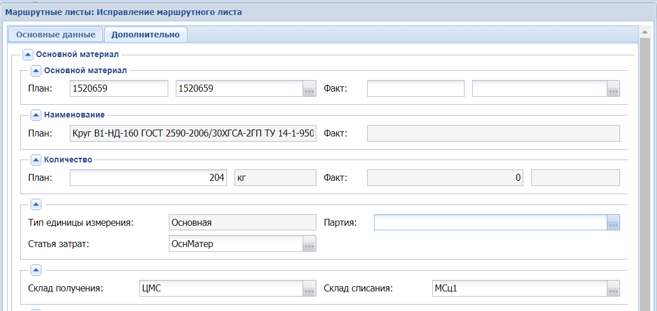Click the first fact material input field

(415, 89)
